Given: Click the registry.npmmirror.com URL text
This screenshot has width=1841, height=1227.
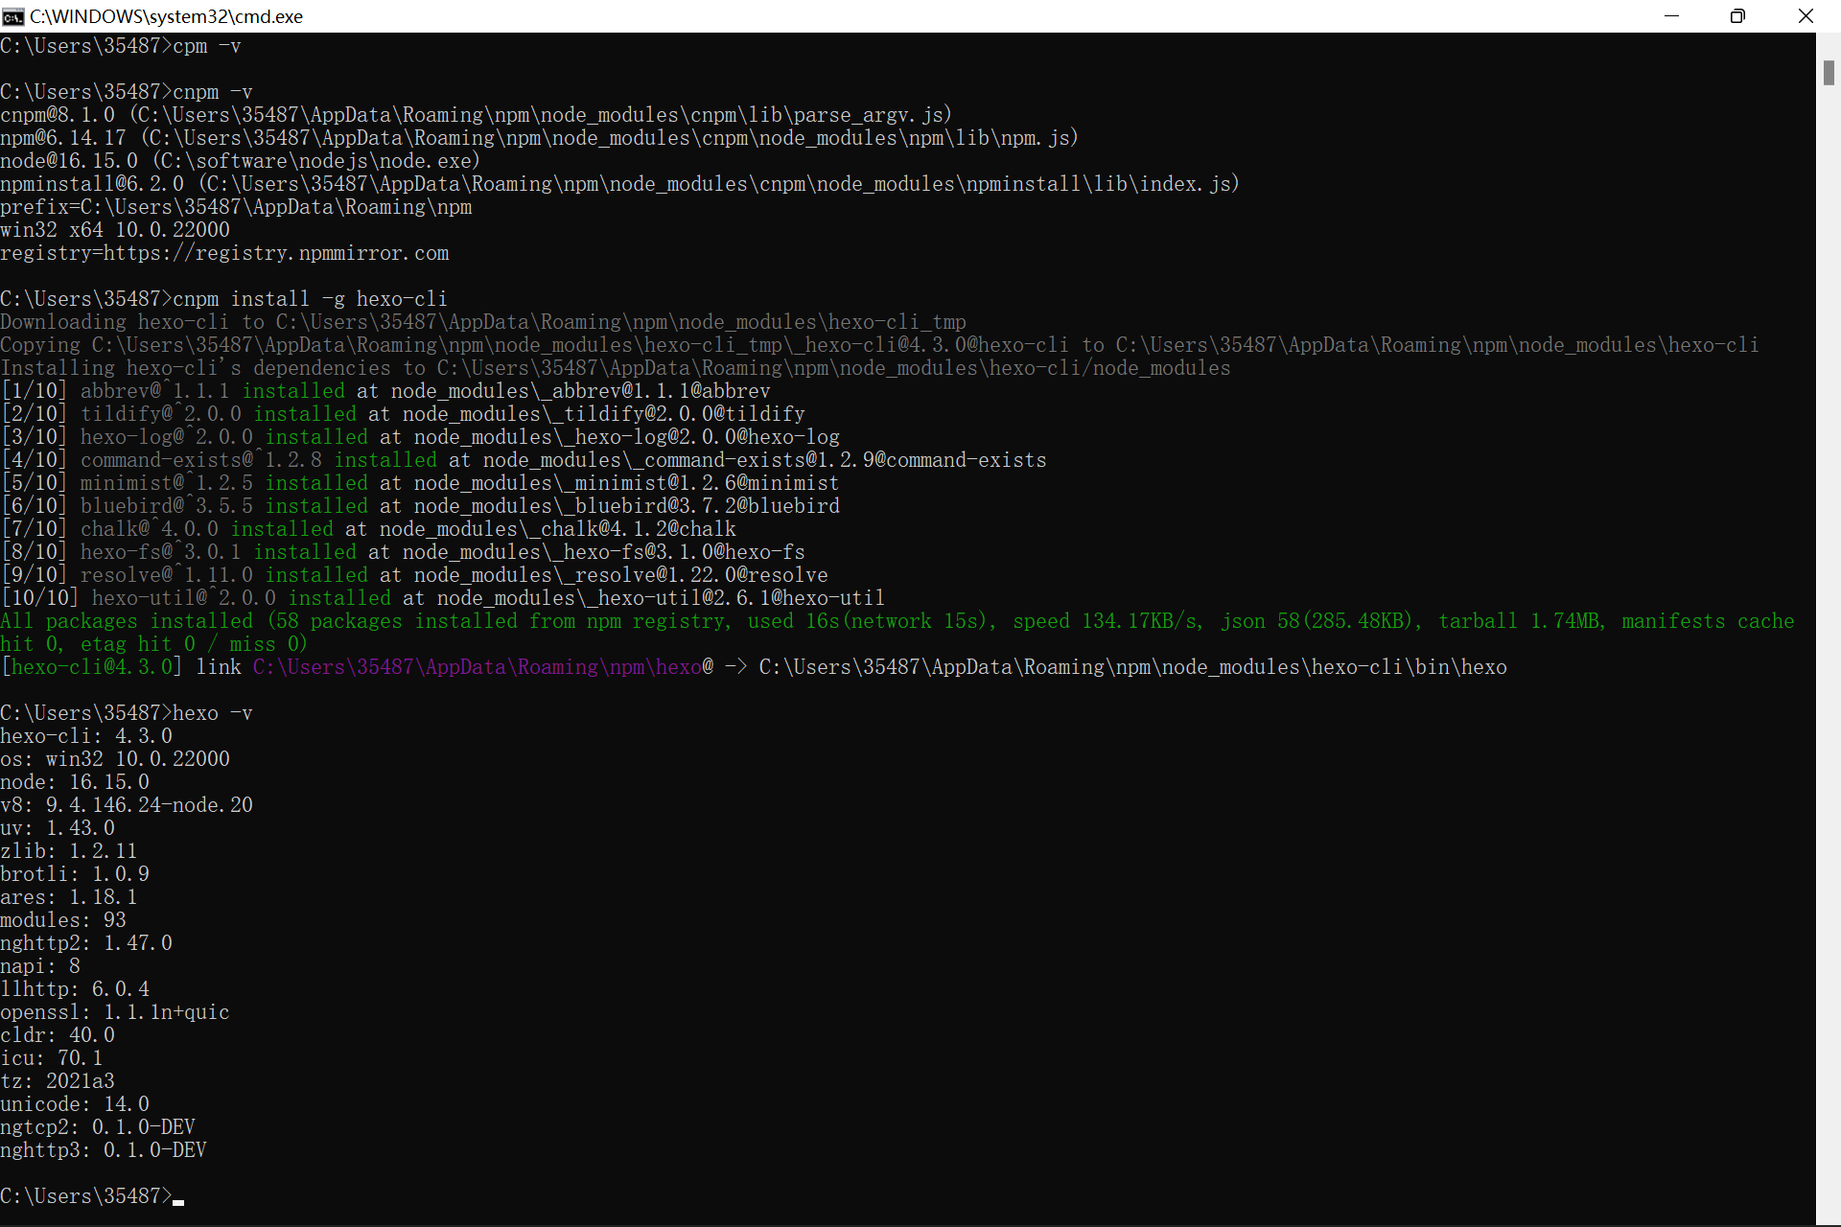Looking at the screenshot, I should pos(276,253).
